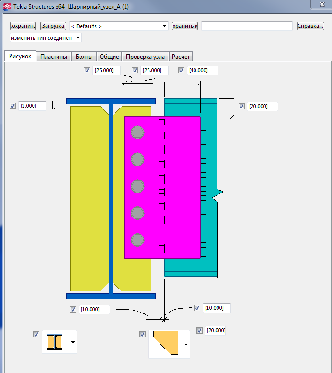Expand the chamfer shape dropdown arrow
Image resolution: width=332 pixels, height=373 pixels.
point(186,344)
